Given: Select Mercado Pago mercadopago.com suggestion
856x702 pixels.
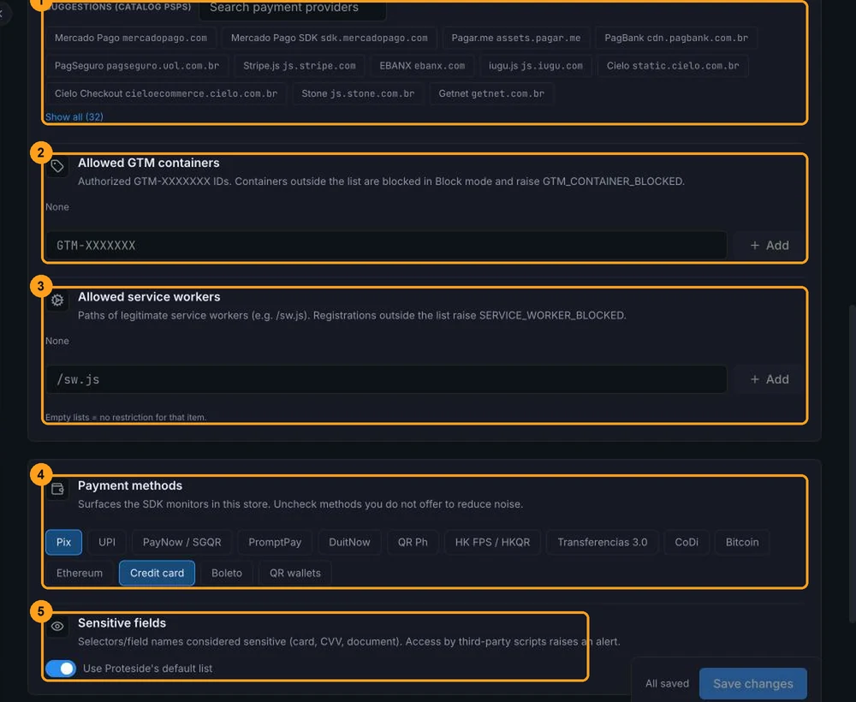Looking at the screenshot, I should click(x=131, y=38).
